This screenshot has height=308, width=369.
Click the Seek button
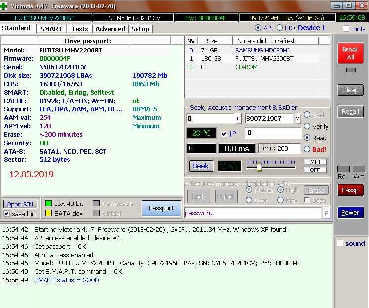click(x=201, y=166)
